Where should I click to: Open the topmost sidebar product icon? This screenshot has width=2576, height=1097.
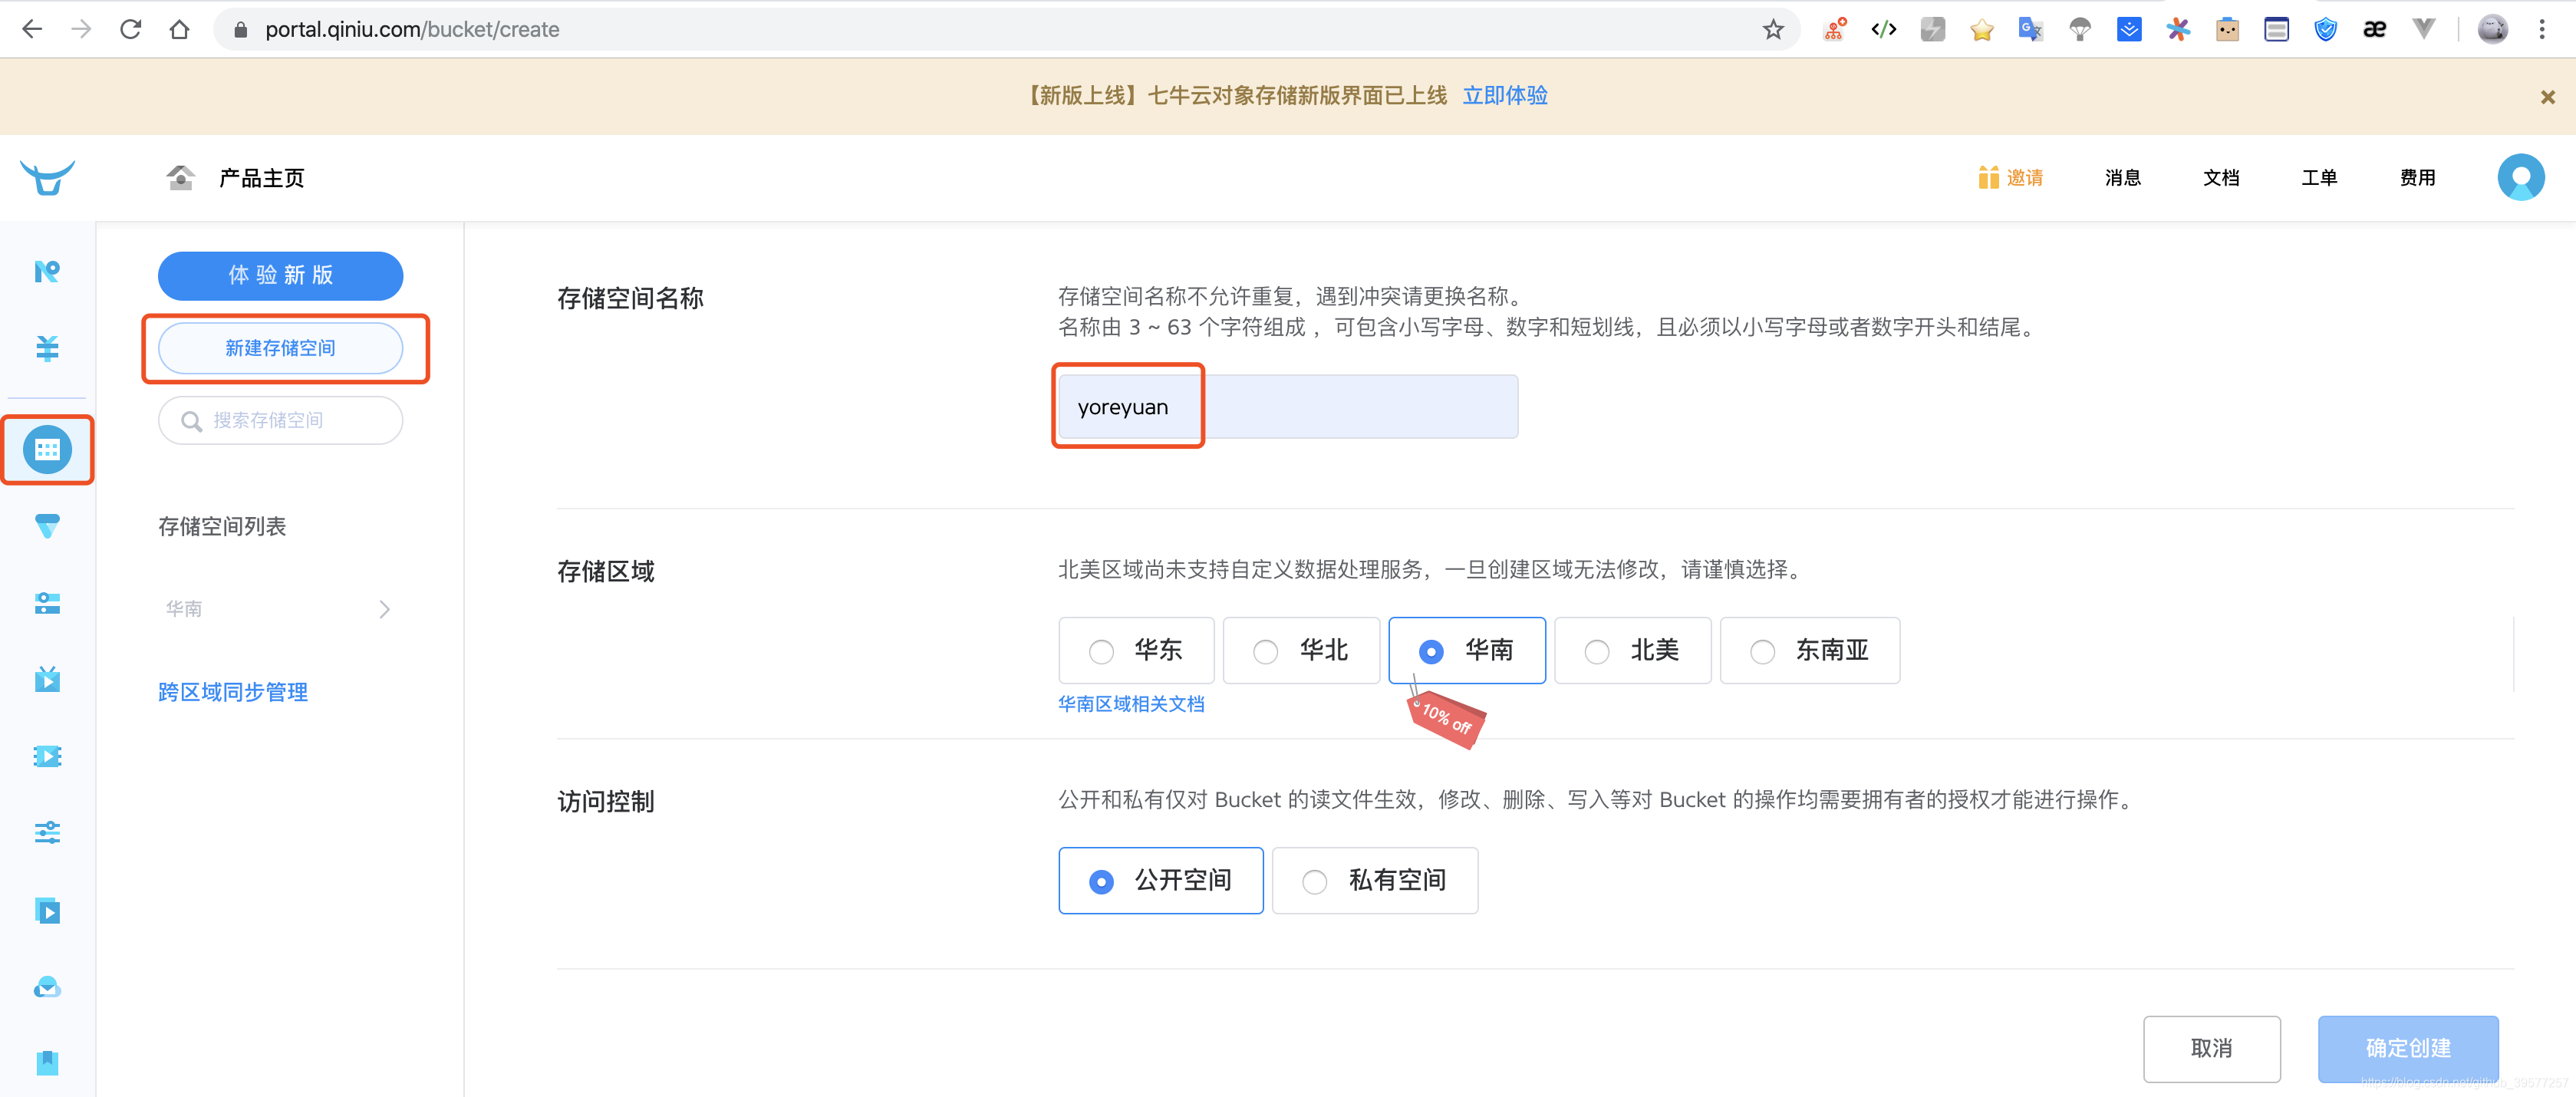click(x=47, y=271)
